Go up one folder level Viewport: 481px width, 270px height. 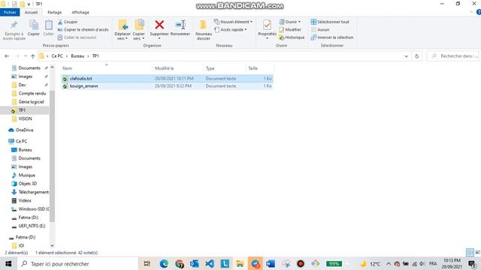[33, 56]
